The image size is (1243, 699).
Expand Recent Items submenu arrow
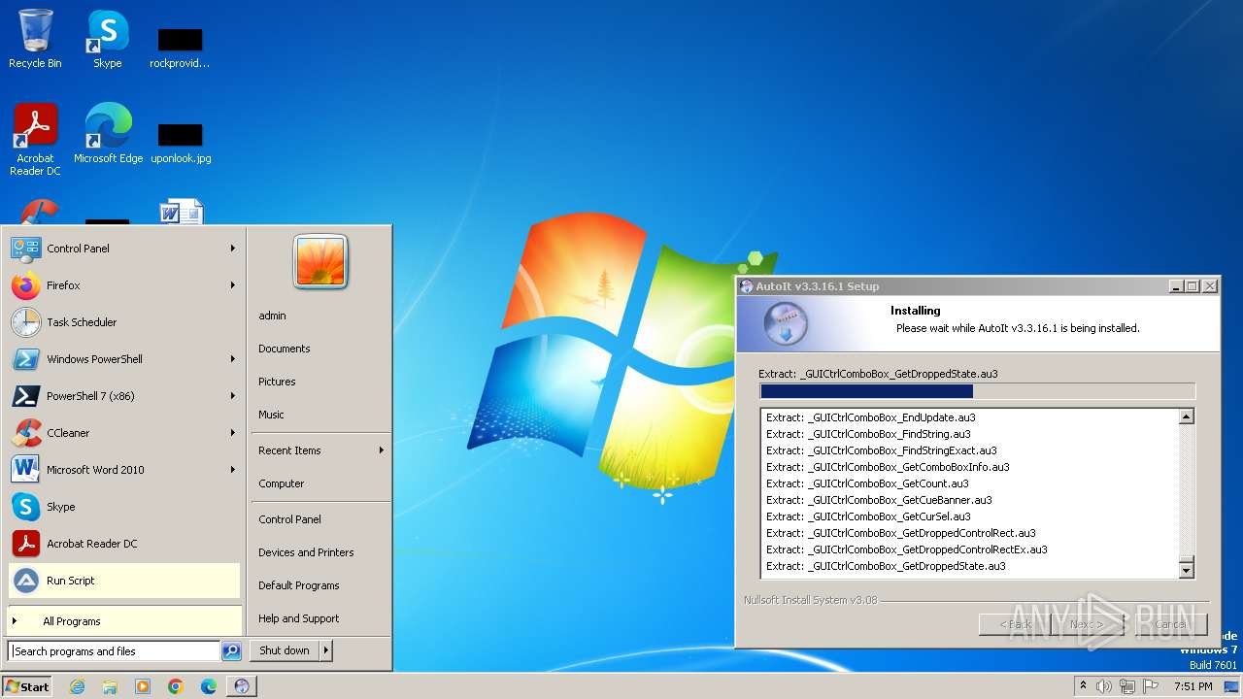382,450
